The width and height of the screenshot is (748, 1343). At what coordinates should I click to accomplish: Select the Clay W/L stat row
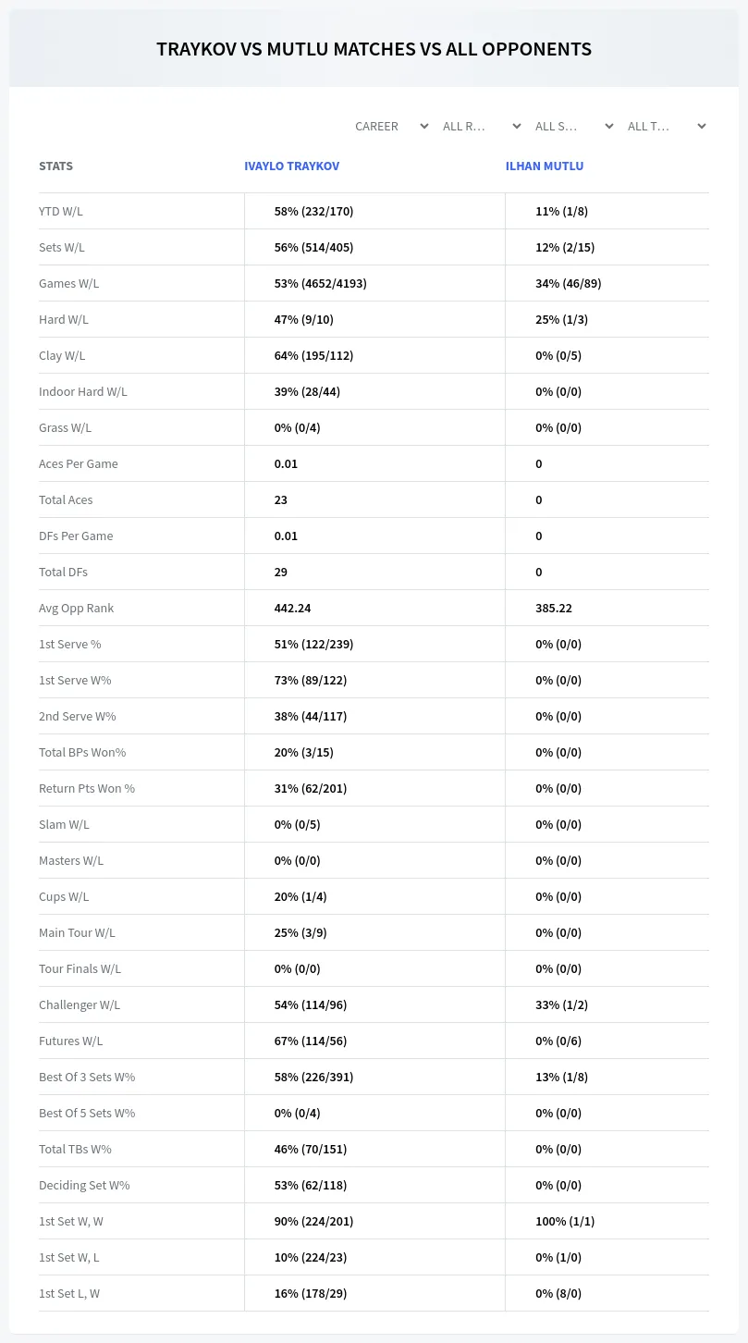(374, 355)
